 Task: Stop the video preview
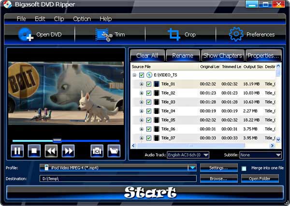click(x=34, y=151)
